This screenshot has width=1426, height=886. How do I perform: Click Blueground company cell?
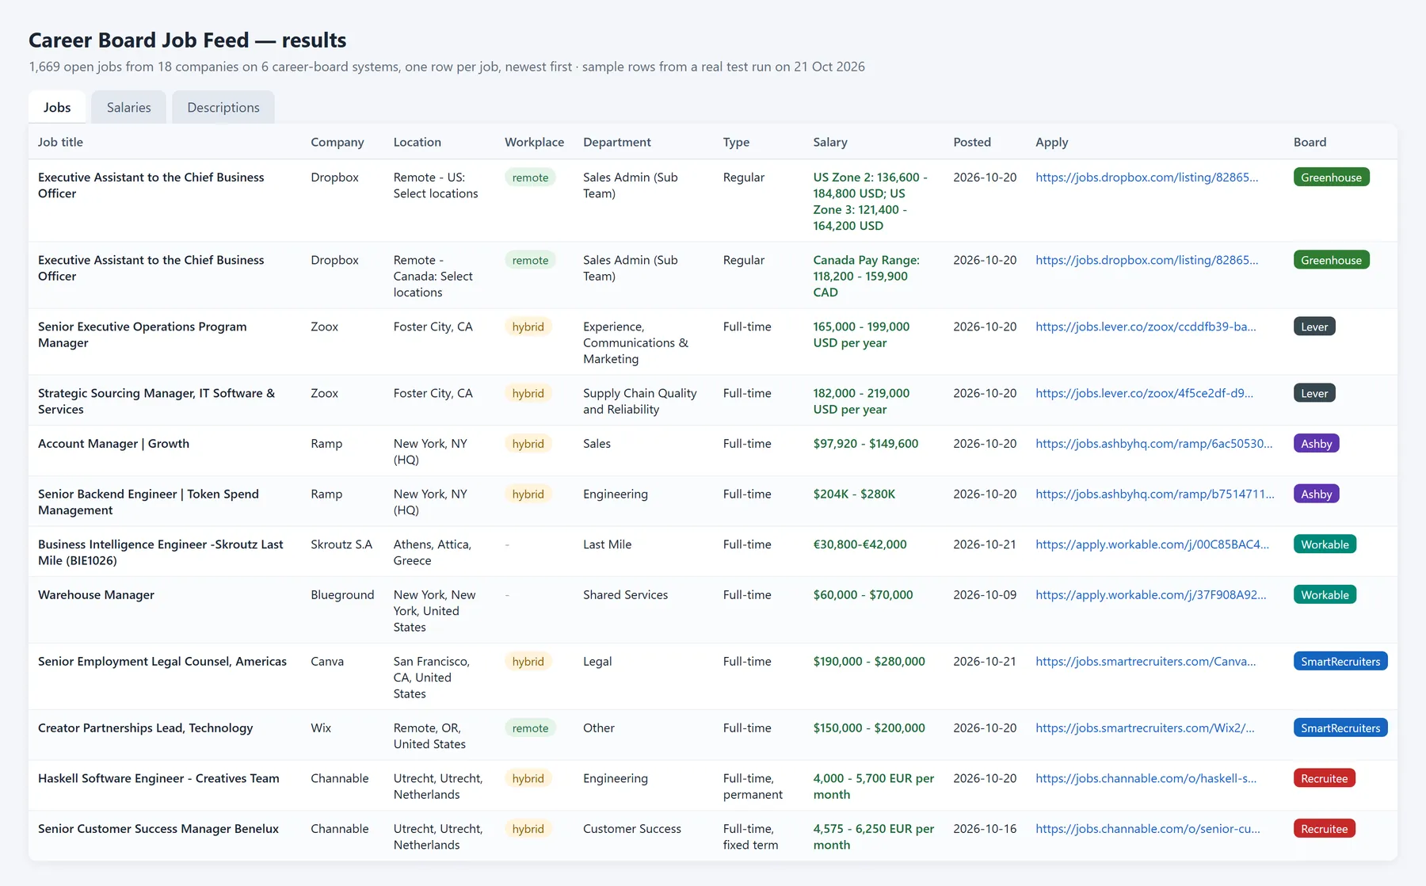click(342, 595)
